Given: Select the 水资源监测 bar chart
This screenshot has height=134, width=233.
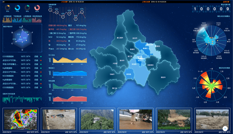Looking at the screenshot, I should click(8, 20).
